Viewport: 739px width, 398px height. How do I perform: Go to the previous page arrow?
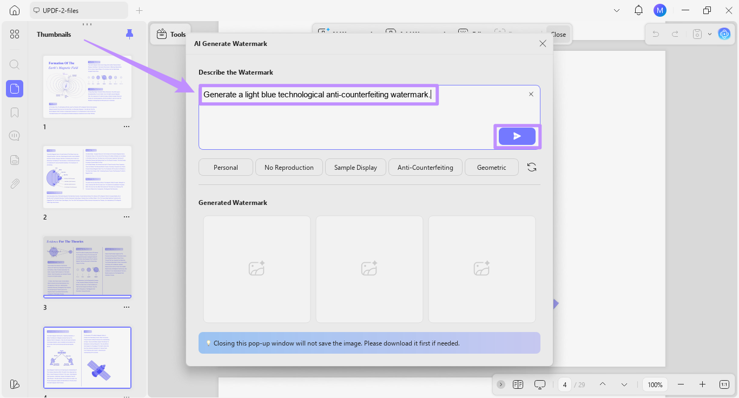coord(603,384)
